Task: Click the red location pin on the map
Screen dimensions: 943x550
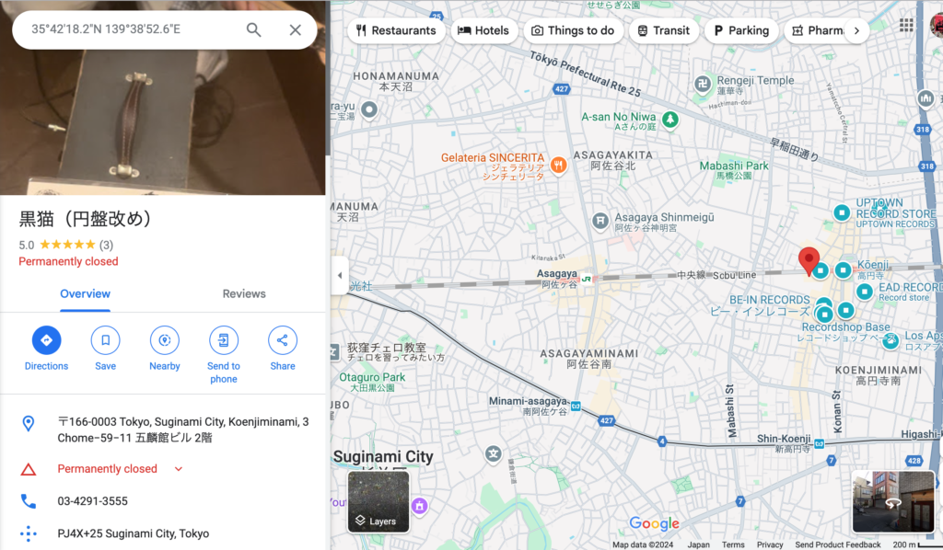Action: coord(809,260)
